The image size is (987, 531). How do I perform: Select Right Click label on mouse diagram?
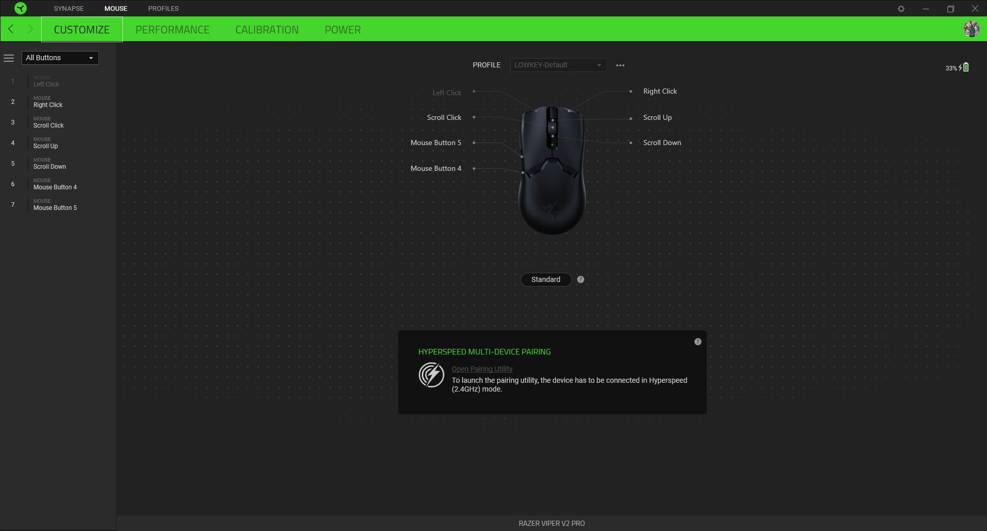coord(660,91)
